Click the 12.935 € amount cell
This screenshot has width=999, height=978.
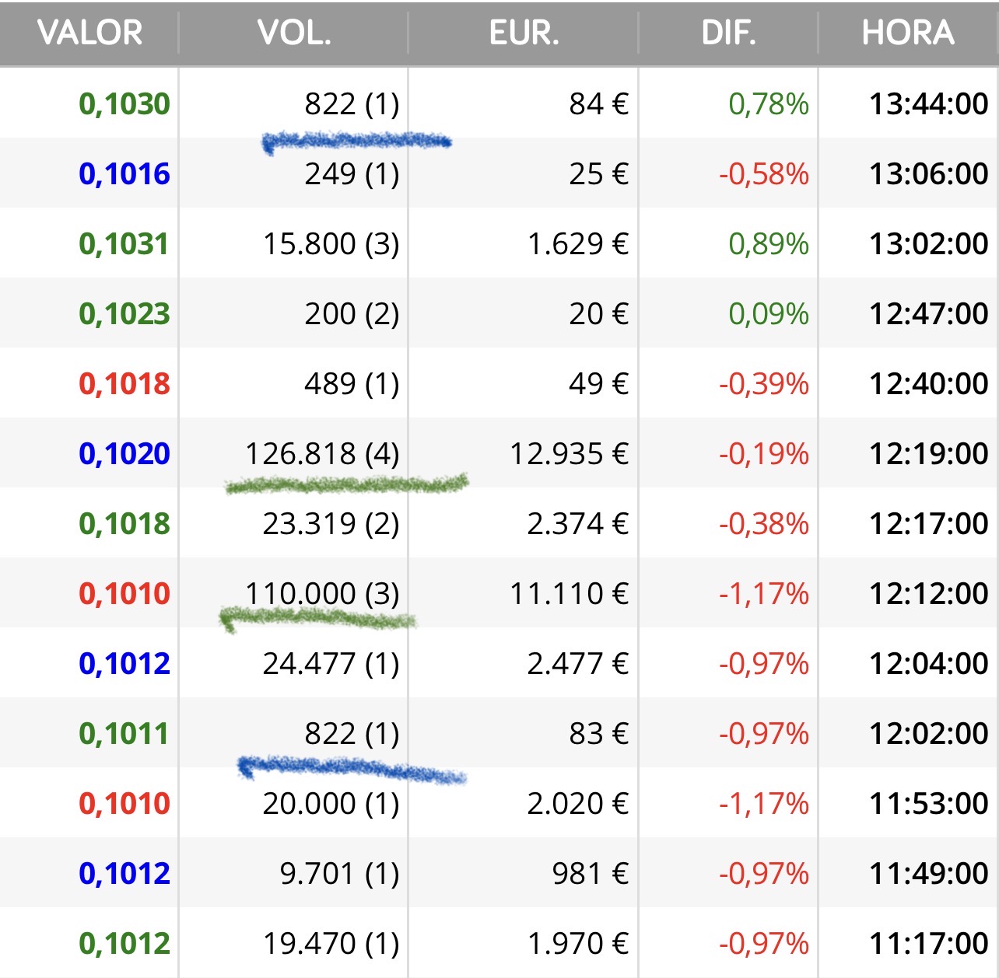coord(569,454)
